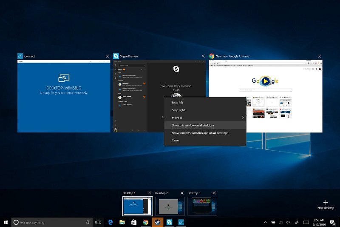Click the Desktop 1 label
The image size is (340, 227).
[x=129, y=193]
